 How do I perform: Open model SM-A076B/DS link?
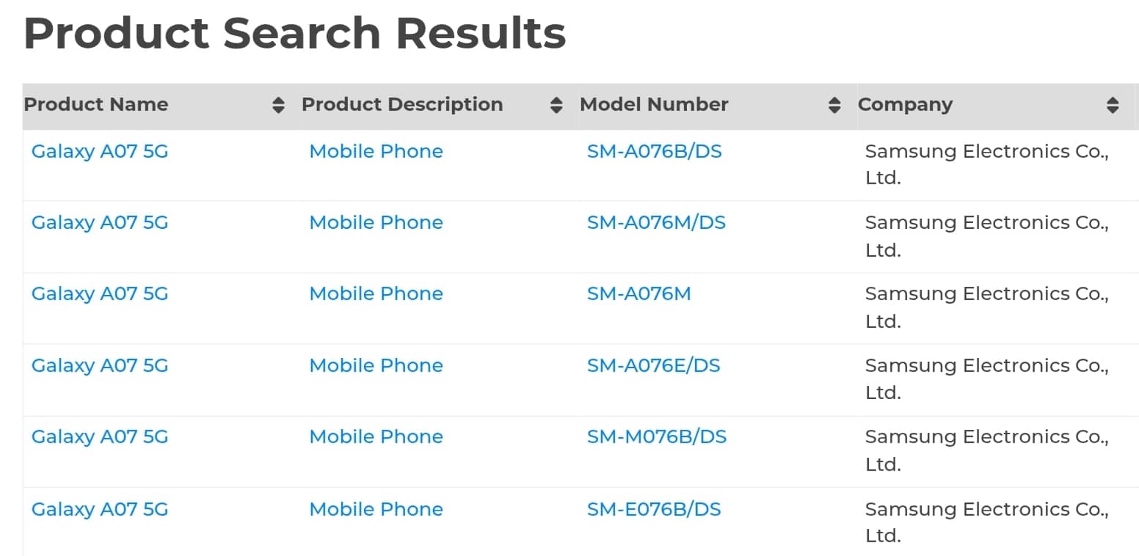coord(654,151)
